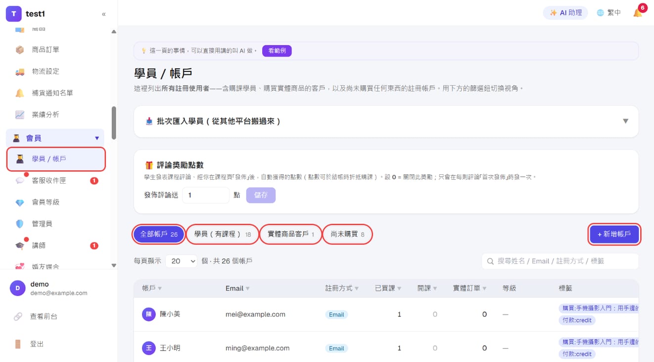Click the 補貨通知名單 bell icon
The height and width of the screenshot is (362, 654).
(20, 93)
